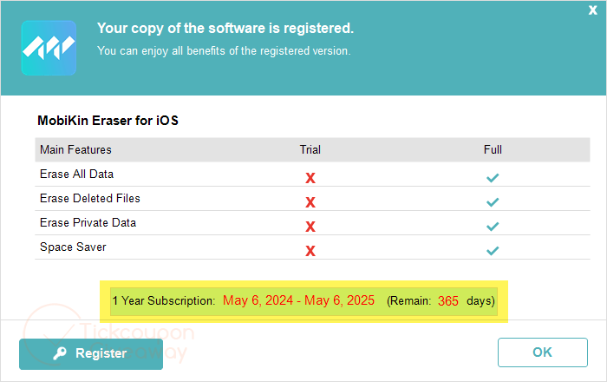
Task: Click Full checkmark for Erase Private Data
Action: coord(493,227)
